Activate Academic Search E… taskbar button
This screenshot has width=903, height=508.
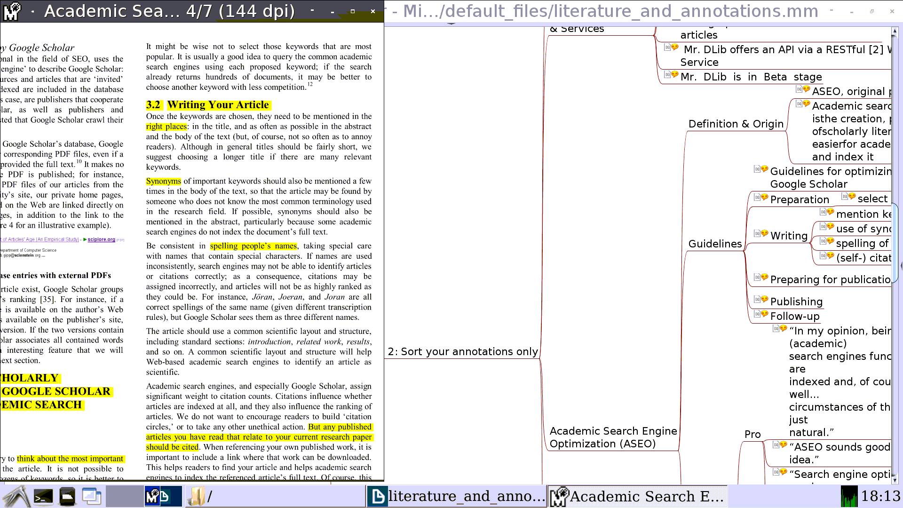(x=638, y=496)
